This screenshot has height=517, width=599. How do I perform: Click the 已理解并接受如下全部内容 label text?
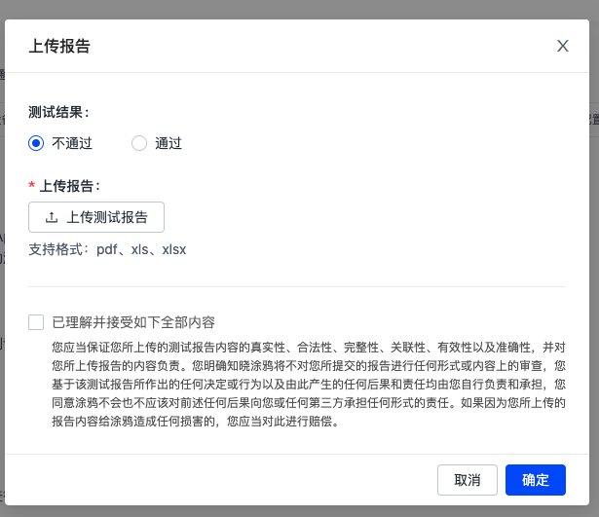[133, 322]
